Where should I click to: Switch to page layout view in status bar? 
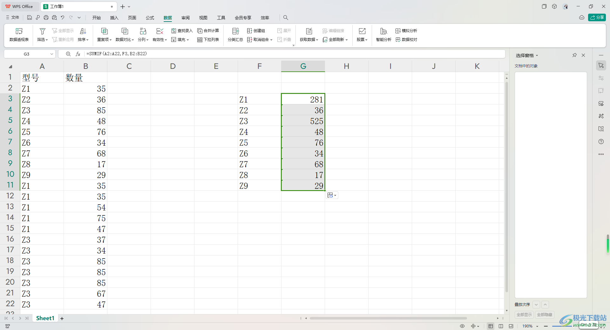point(501,326)
